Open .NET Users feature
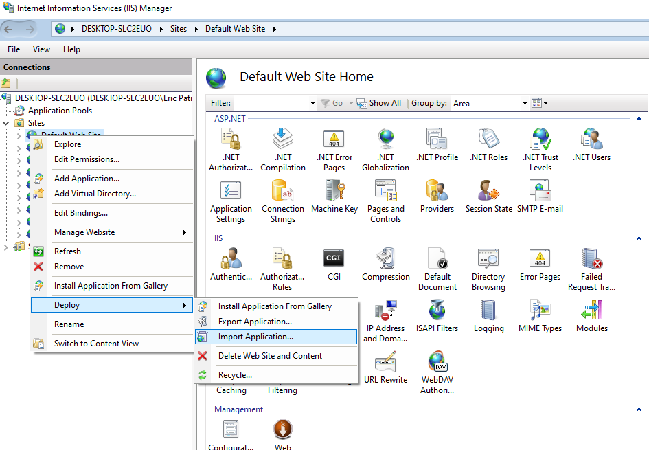649x450 pixels. pyautogui.click(x=591, y=144)
